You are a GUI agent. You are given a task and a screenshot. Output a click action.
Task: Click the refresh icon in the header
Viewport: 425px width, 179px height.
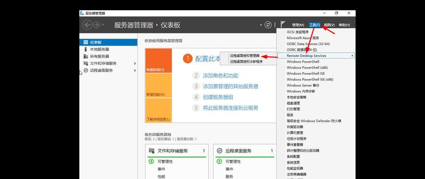tap(268, 25)
